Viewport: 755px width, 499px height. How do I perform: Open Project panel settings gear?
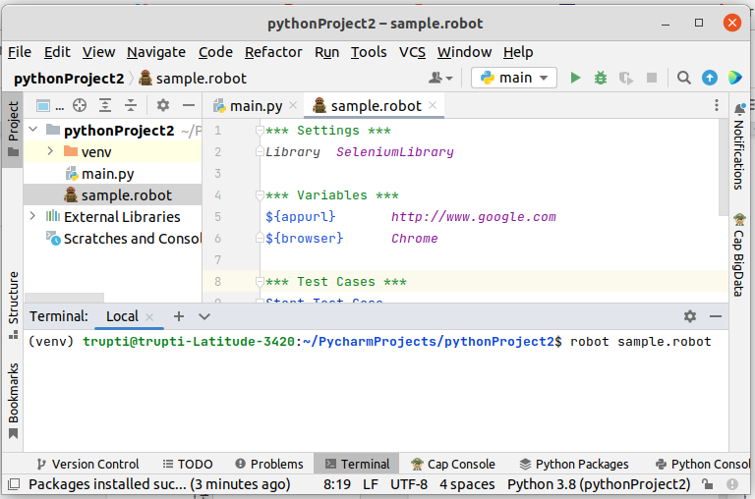click(163, 106)
